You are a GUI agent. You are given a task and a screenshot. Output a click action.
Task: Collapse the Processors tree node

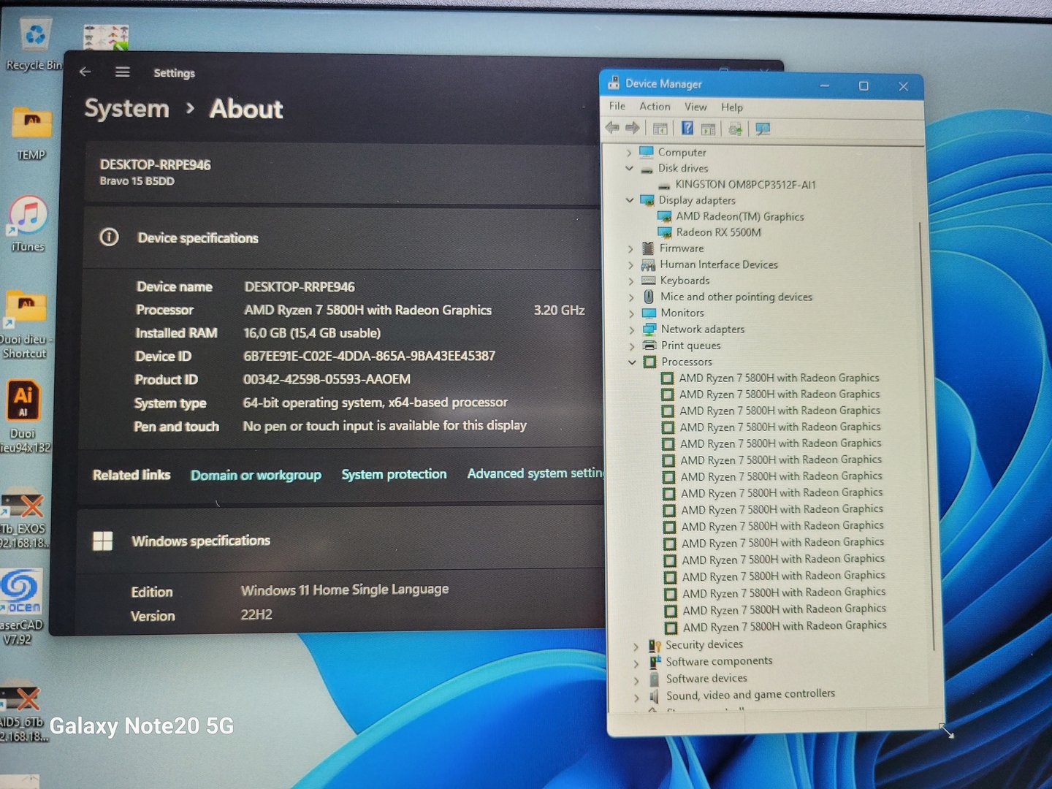632,362
